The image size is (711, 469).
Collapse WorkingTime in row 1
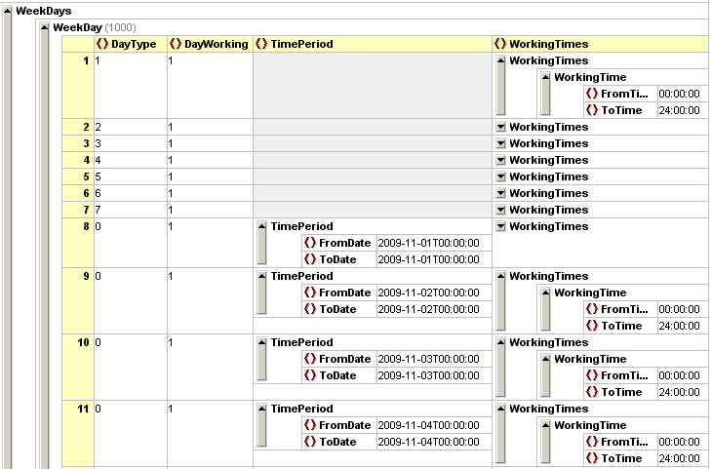(x=545, y=77)
